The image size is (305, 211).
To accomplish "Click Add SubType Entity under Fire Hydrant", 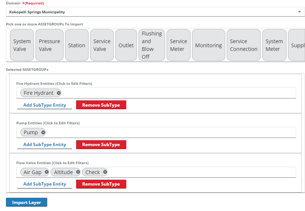I will 45,105.
